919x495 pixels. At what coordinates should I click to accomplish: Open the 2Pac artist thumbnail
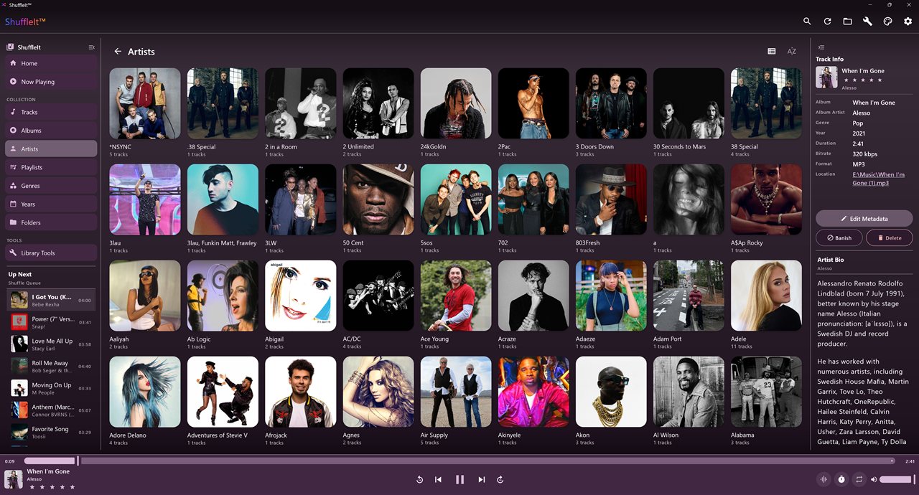pyautogui.click(x=533, y=103)
